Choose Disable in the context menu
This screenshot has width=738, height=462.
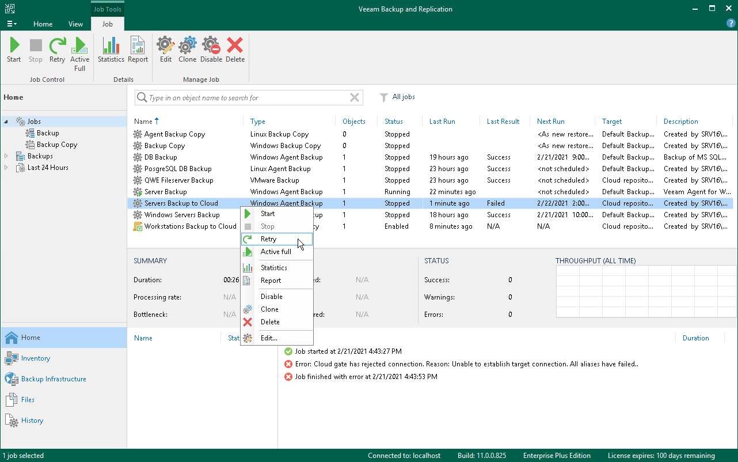(x=277, y=297)
